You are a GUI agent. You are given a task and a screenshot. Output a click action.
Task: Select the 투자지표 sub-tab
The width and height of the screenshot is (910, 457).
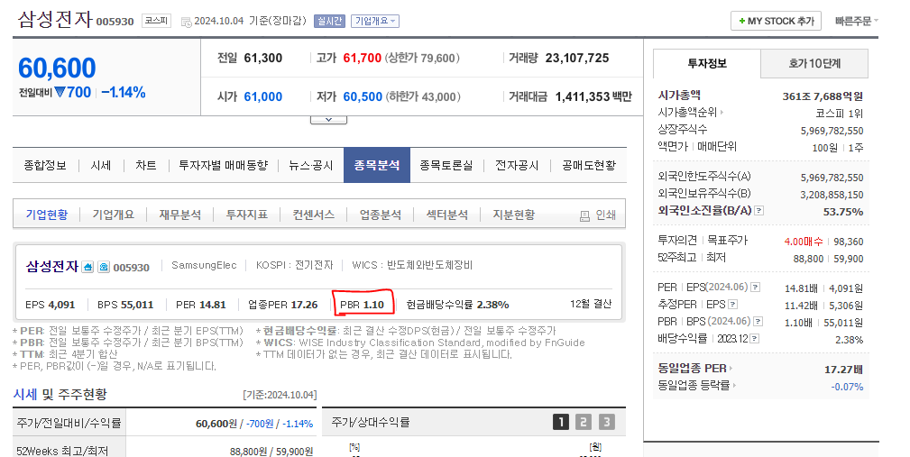coord(246,215)
